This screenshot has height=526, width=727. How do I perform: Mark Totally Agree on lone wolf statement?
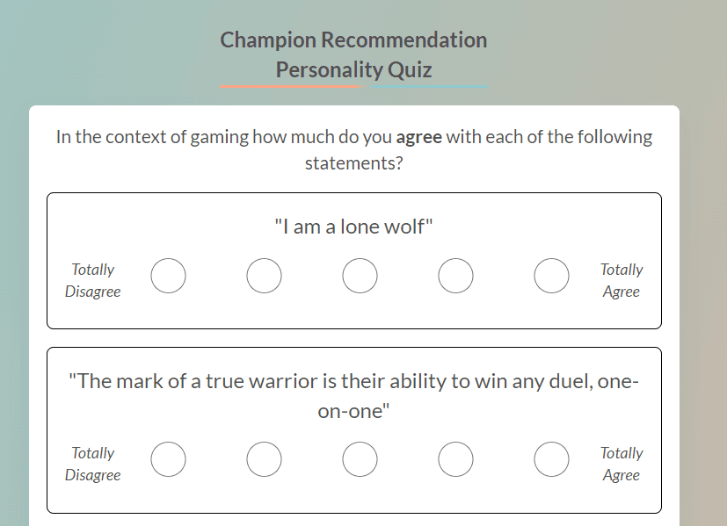pyautogui.click(x=551, y=275)
